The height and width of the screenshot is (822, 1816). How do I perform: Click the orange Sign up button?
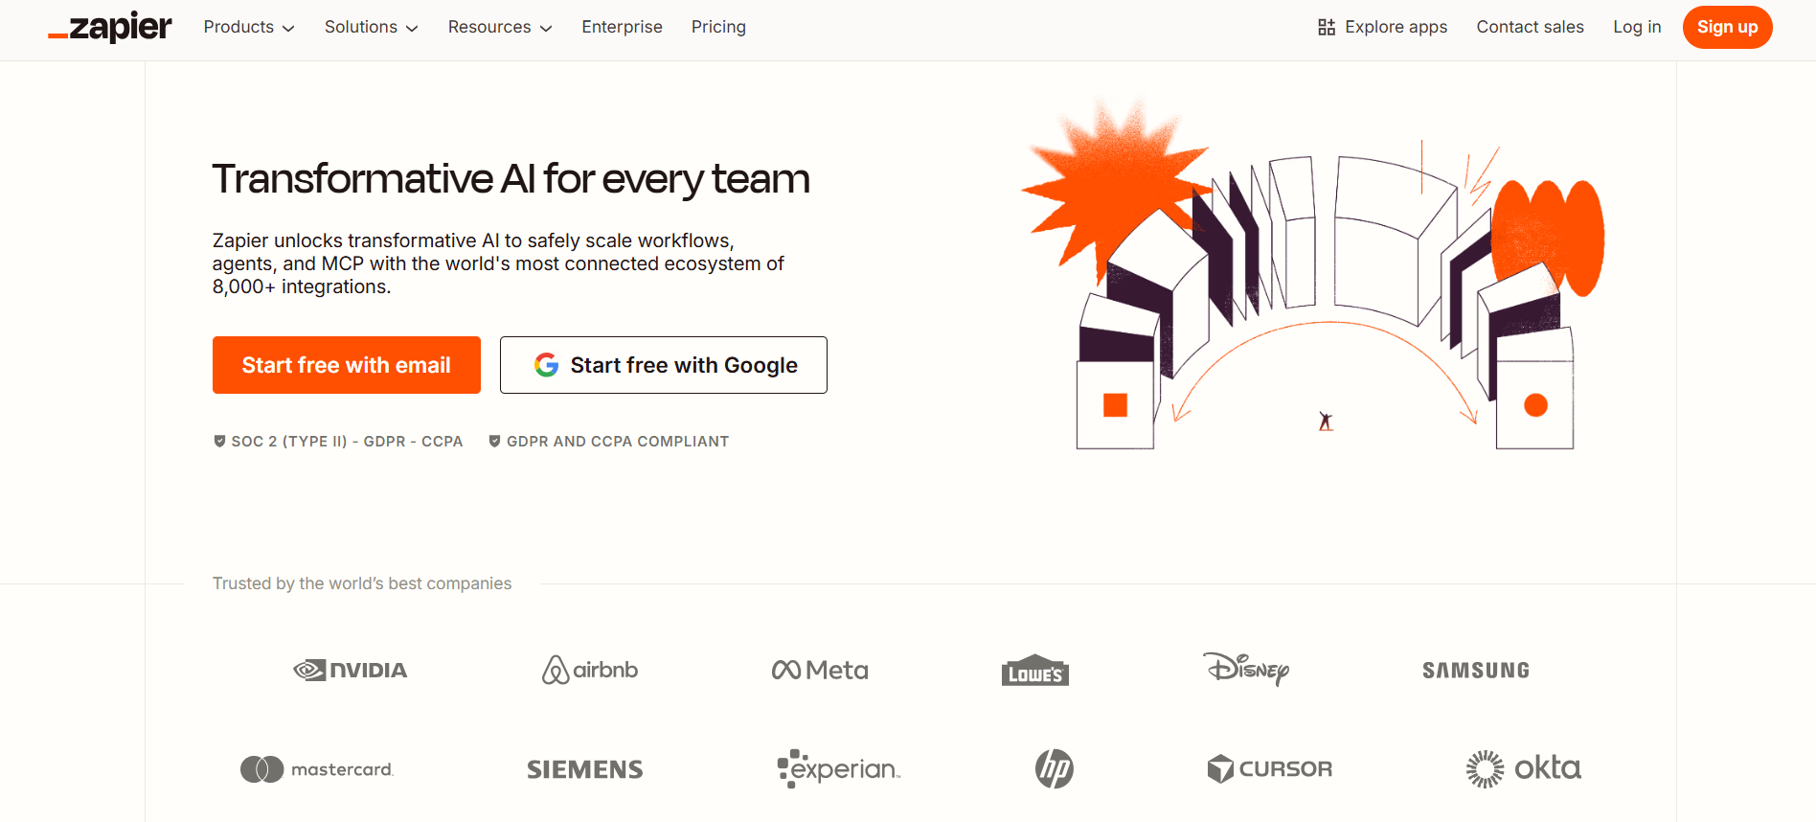tap(1727, 27)
